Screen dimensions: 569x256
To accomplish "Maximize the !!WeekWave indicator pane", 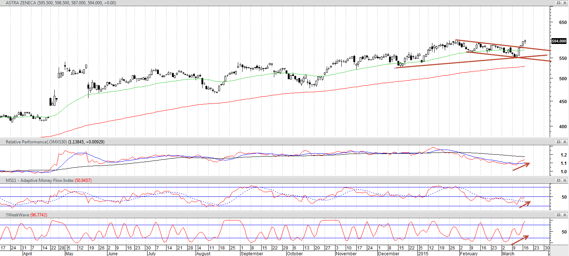I will coord(558,215).
